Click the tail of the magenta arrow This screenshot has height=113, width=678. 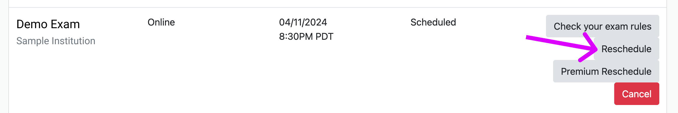531,38
